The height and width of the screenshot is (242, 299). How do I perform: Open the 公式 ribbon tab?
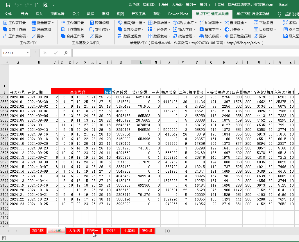tap(76, 14)
